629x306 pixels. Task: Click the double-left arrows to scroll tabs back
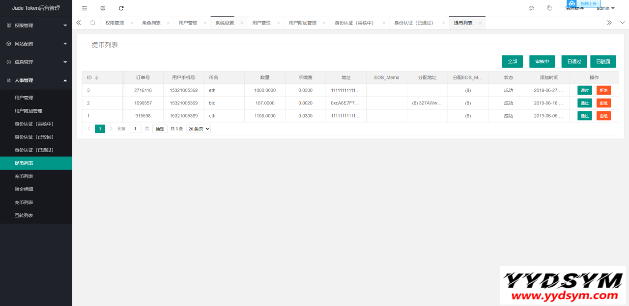(79, 23)
